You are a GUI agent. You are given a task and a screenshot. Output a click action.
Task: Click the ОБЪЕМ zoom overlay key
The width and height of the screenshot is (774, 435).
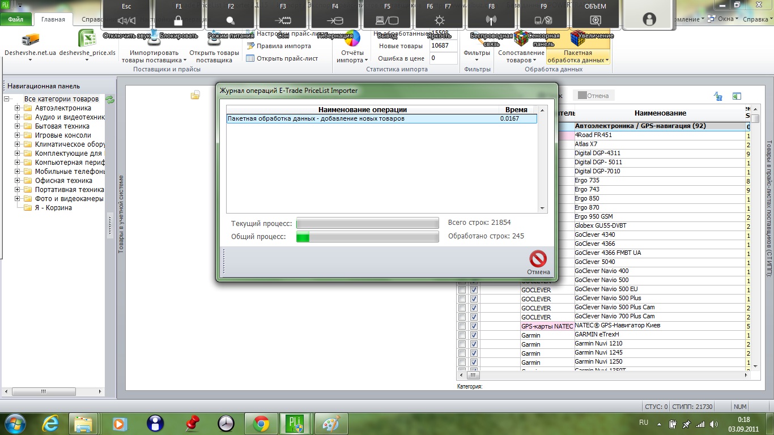click(x=595, y=15)
